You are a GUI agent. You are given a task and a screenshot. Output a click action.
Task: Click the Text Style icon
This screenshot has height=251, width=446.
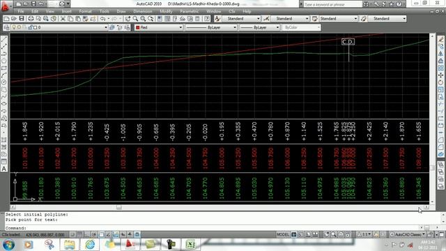coord(217,19)
